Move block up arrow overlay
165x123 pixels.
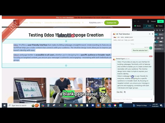coord(59,36)
